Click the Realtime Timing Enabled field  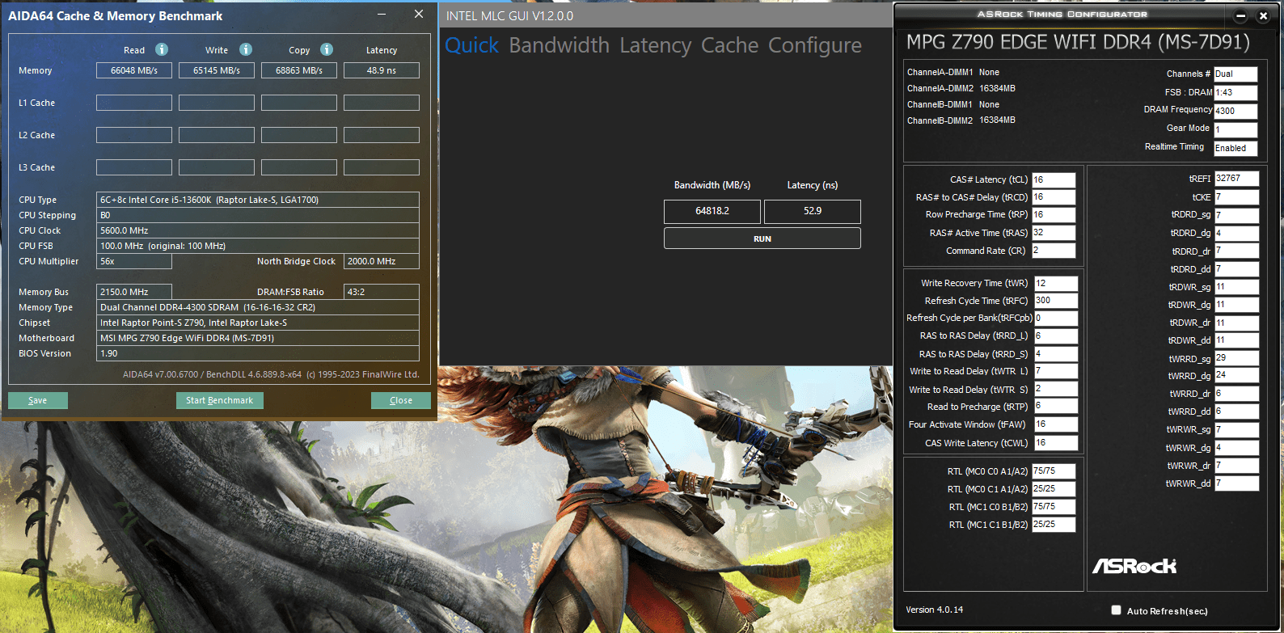click(1235, 148)
